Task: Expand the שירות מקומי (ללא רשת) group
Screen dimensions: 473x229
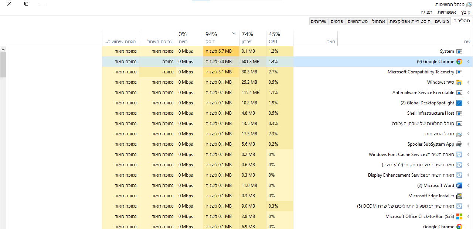Action: pyautogui.click(x=468, y=165)
